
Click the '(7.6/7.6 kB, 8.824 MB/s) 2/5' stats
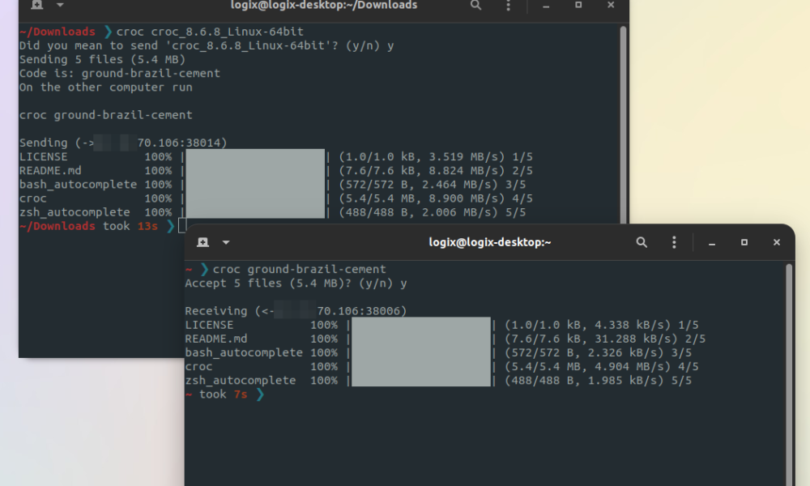click(x=436, y=171)
